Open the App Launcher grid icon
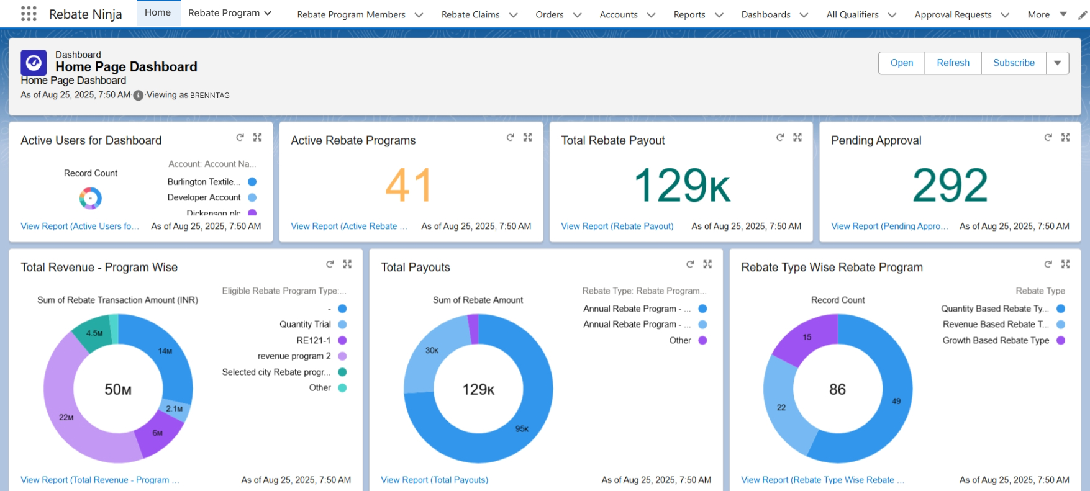Image resolution: width=1090 pixels, height=491 pixels. click(29, 14)
